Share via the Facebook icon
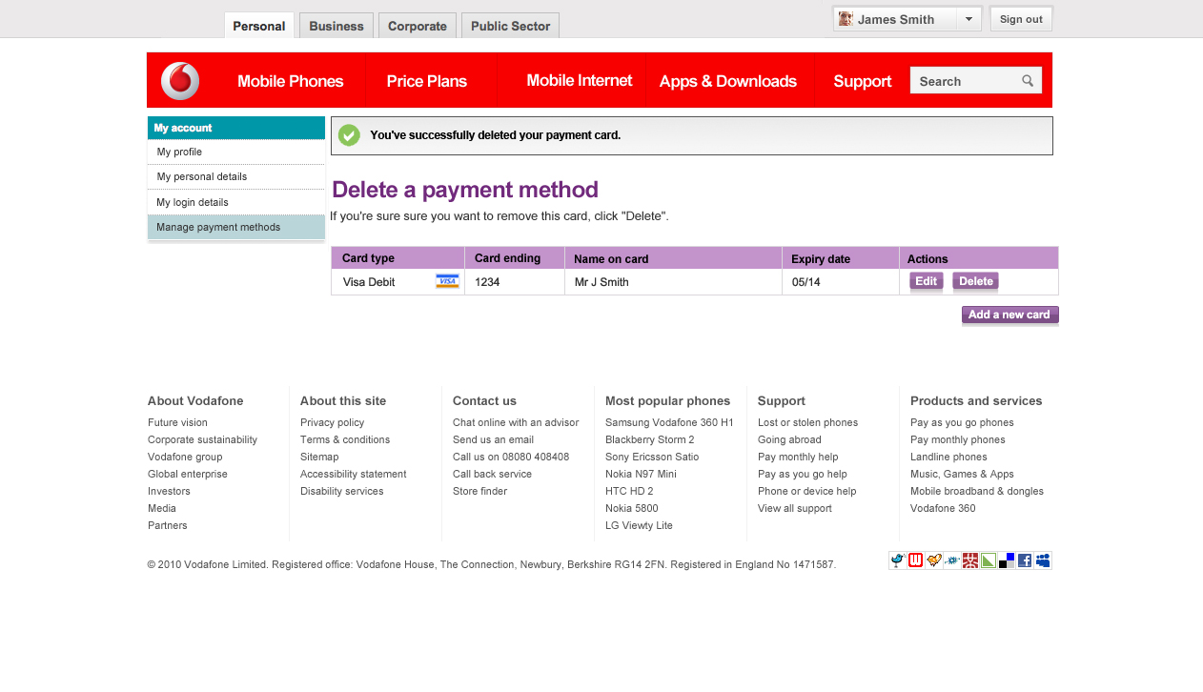This screenshot has height=692, width=1203. click(x=1025, y=560)
